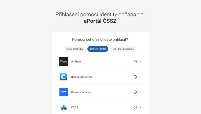View info for Česká spořitelna
Viewport: 201px width, 114px height.
[x=135, y=92]
